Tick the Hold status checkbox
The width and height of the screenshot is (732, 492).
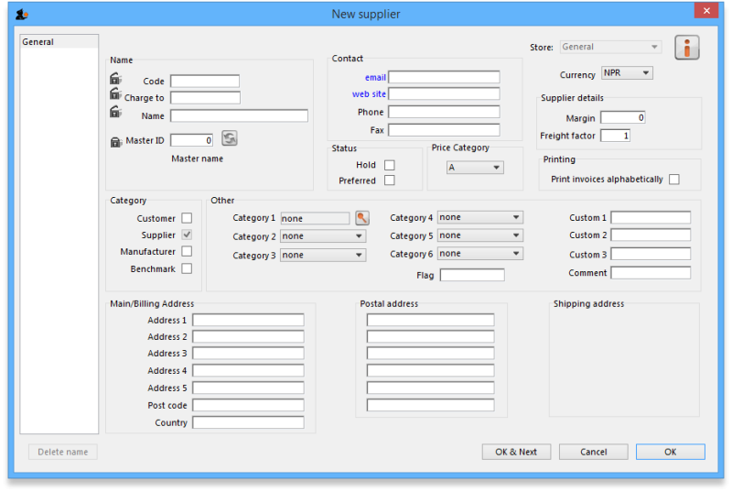coord(390,165)
